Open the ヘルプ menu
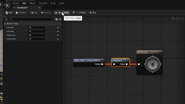This screenshot has height=104, width=185. 61,3
